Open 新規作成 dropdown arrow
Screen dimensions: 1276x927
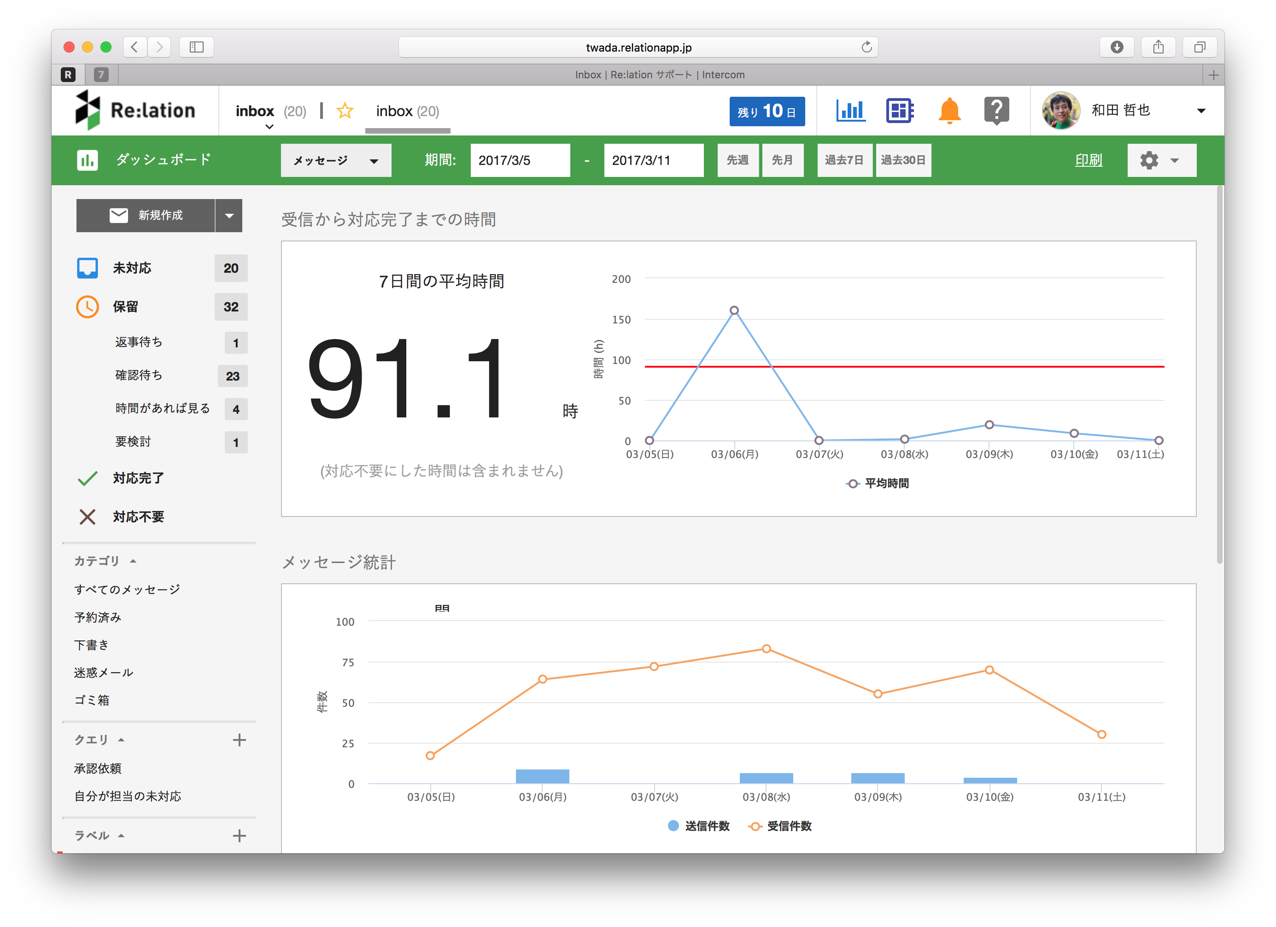click(229, 216)
